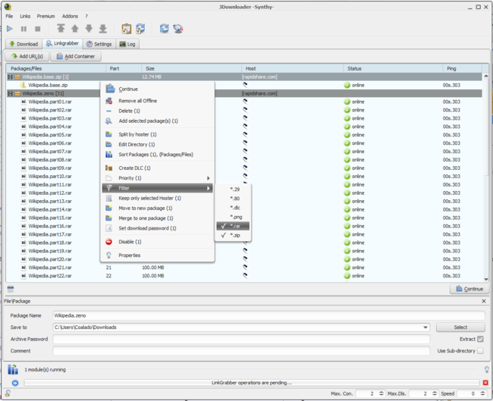Click the update globe icon
This screenshot has width=493, height=401.
pos(178,29)
